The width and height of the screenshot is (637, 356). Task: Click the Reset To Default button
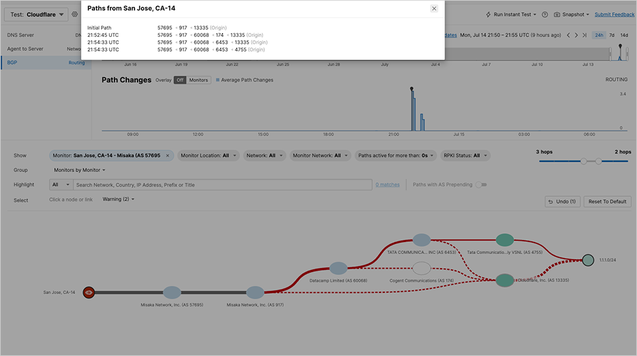(x=607, y=201)
